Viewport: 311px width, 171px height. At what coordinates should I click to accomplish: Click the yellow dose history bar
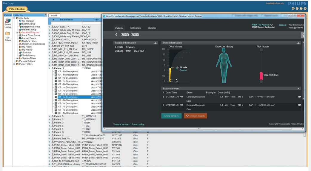coord(170,75)
